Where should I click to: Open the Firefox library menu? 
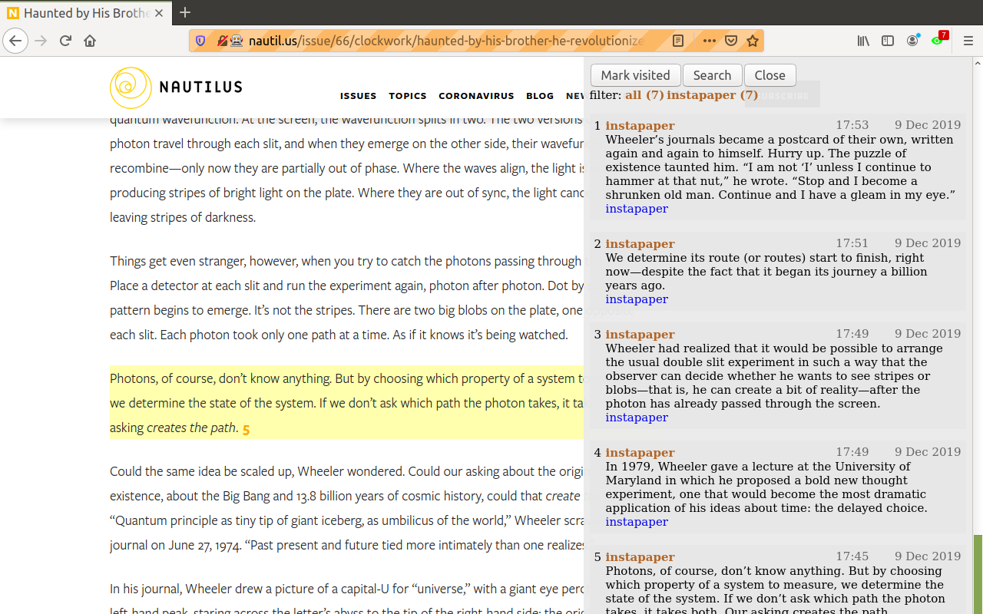click(x=863, y=41)
